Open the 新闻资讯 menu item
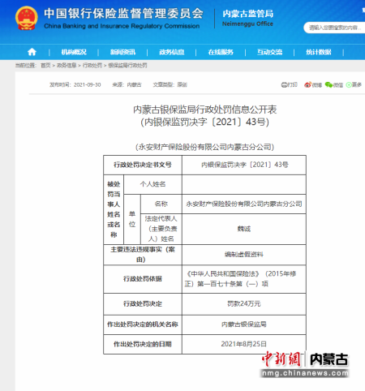Viewport: 365px width, 391px height. [122, 52]
